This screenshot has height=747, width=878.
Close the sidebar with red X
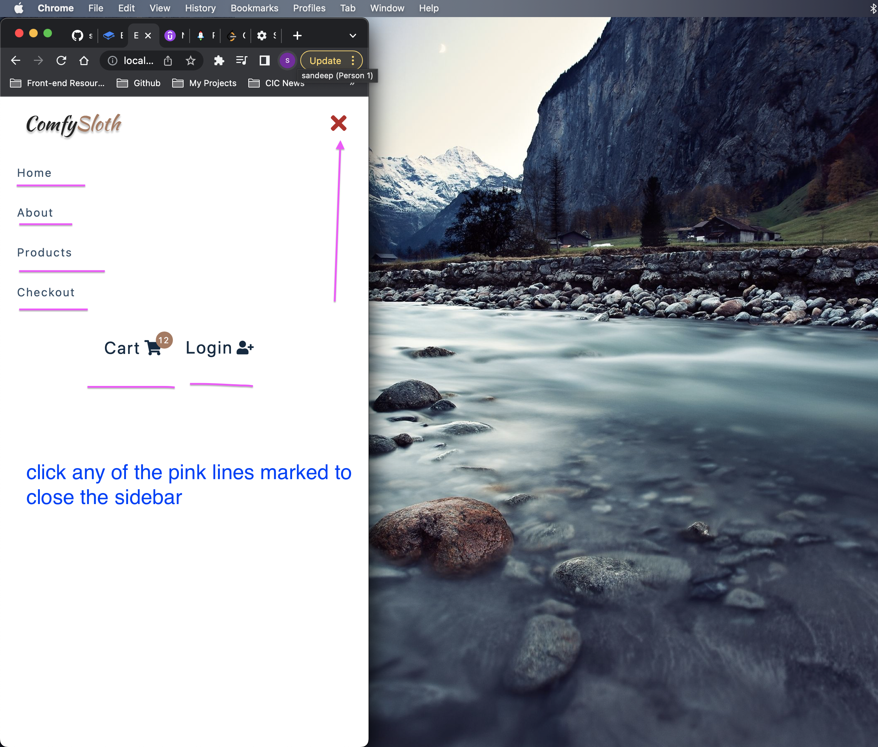[338, 123]
